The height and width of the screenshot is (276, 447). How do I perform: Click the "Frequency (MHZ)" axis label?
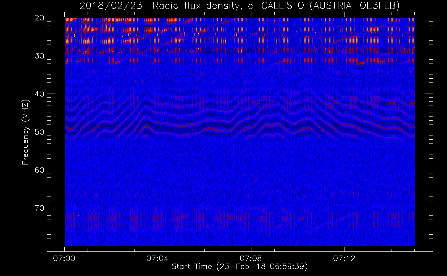tap(25, 132)
